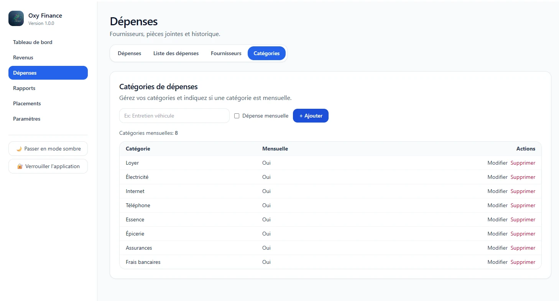Modify the Internet category

pos(497,191)
